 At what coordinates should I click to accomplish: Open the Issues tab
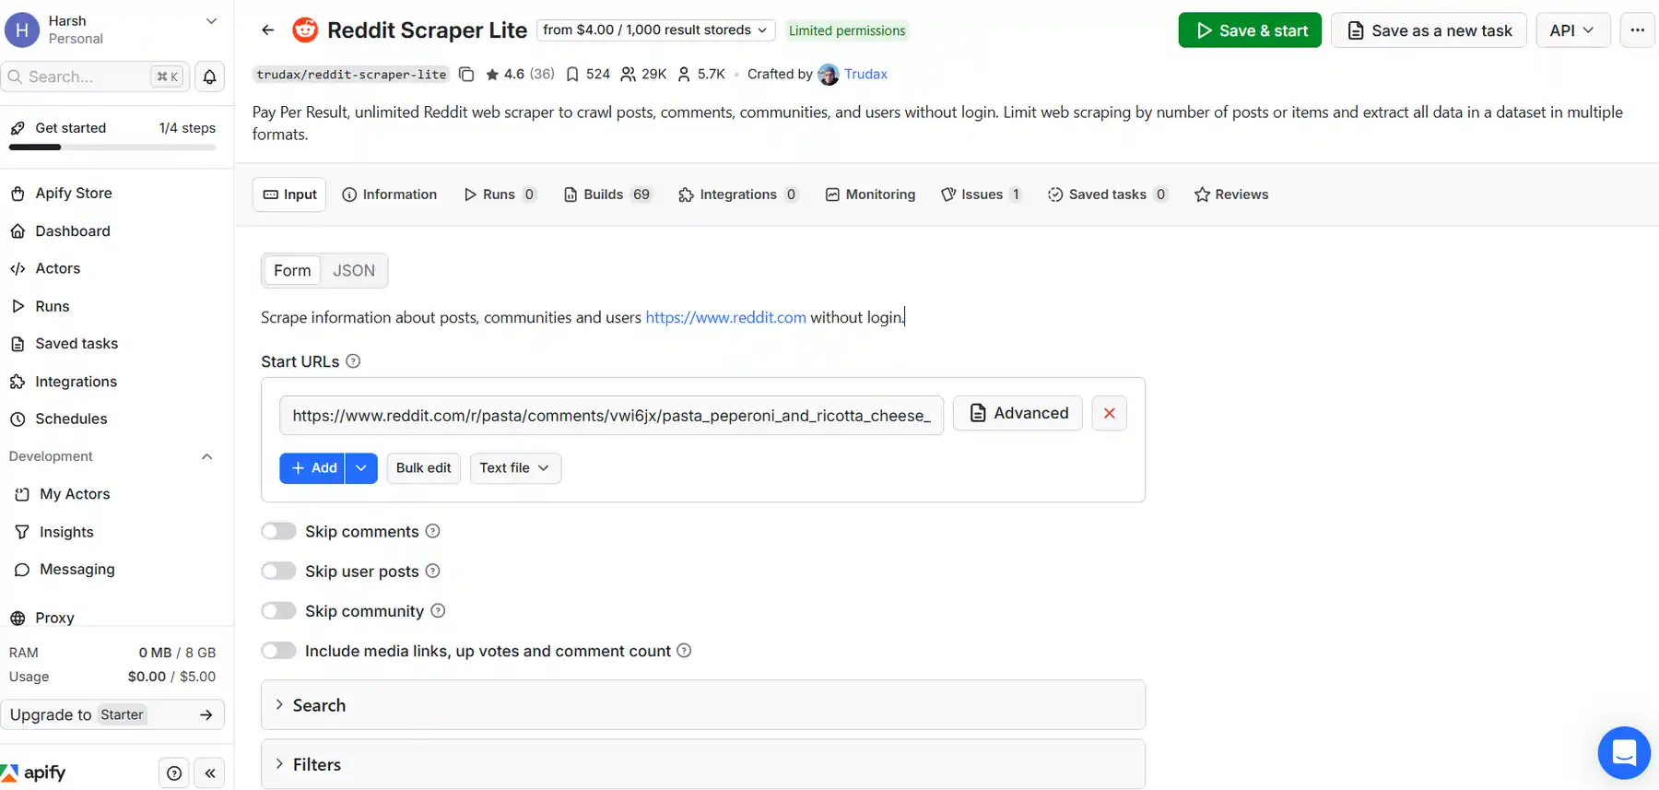tap(981, 195)
